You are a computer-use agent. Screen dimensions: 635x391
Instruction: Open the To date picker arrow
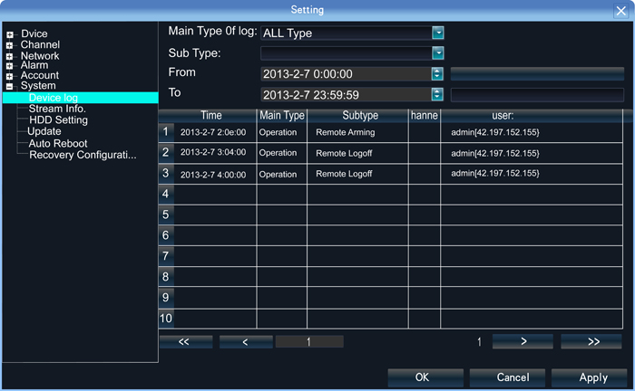click(437, 94)
